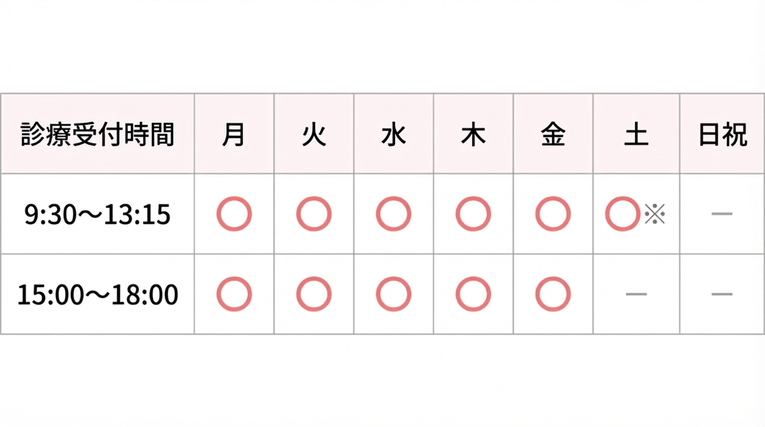Click the 9:30～13:15 time label

98,215
